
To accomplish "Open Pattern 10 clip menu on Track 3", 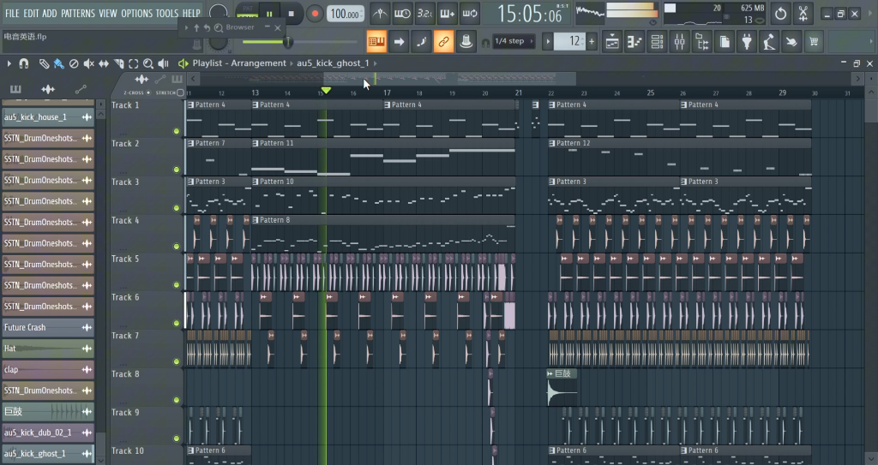I will (x=256, y=182).
